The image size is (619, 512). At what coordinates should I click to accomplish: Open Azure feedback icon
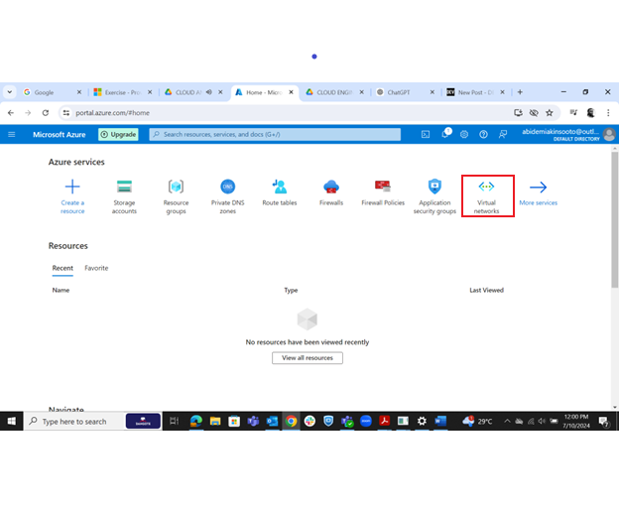click(503, 135)
